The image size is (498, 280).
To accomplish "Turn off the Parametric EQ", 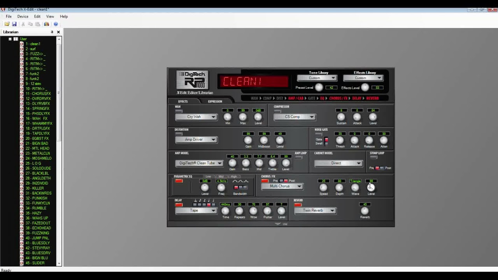I will 179,181.
